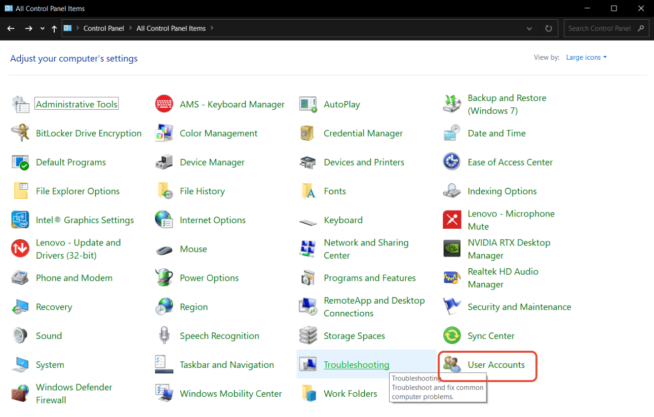Viewport: 654px width, 417px height.
Task: Click the Speech Recognition microphone icon
Action: coord(164,336)
